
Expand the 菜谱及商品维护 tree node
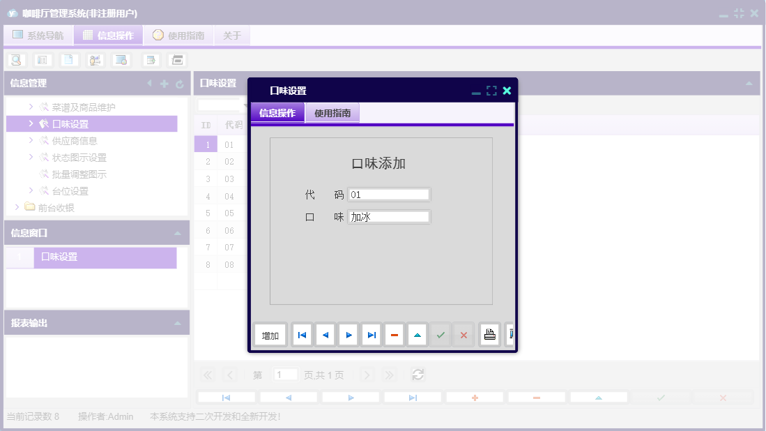tap(31, 107)
